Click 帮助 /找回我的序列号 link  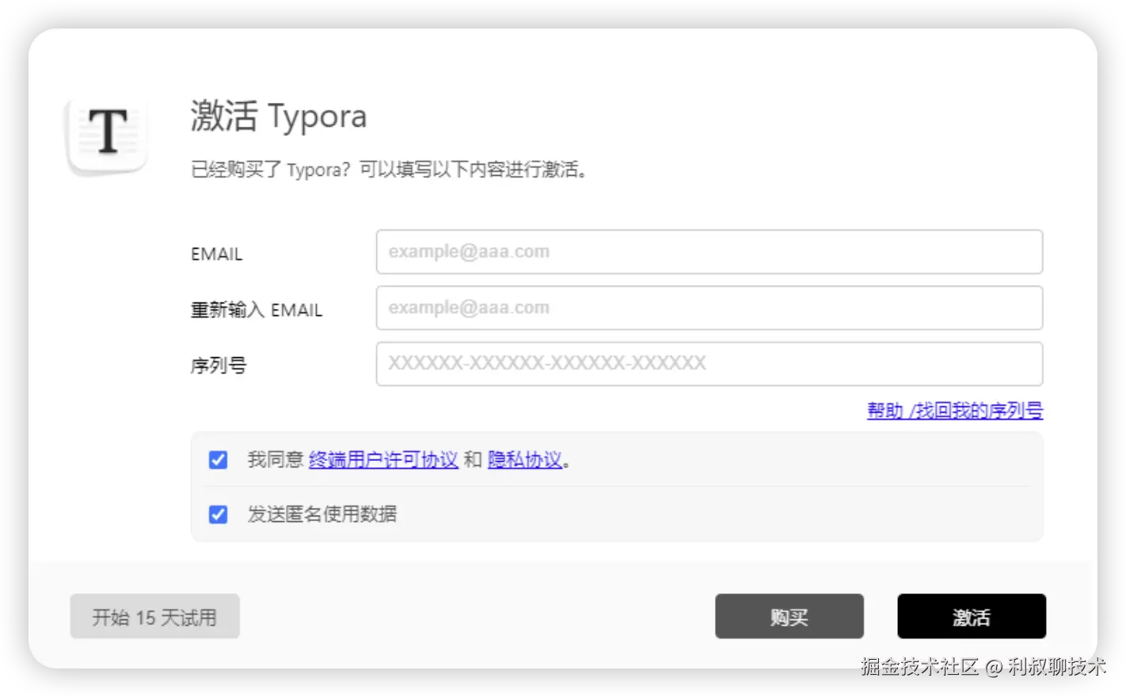click(953, 411)
